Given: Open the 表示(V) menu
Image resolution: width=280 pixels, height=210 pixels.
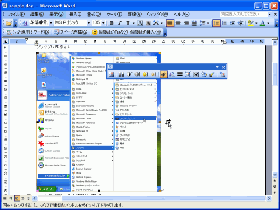Looking at the screenshot, I should tap(56, 14).
